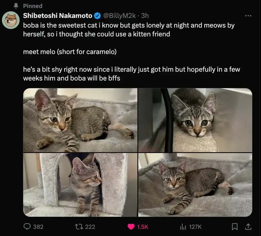Click the @BillyM2k handle

coord(119,16)
